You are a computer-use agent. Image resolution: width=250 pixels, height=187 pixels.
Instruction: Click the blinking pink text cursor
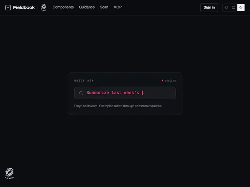pos(142,93)
